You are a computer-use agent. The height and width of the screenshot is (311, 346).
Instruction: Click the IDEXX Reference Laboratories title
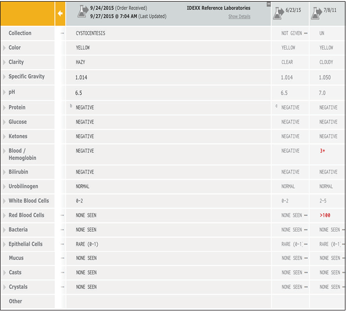pyautogui.click(x=219, y=8)
